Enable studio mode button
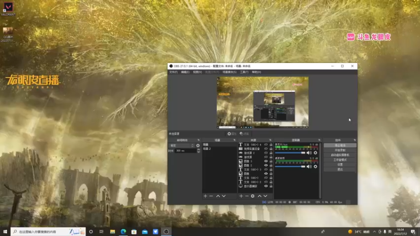The image size is (420, 236). (x=340, y=160)
